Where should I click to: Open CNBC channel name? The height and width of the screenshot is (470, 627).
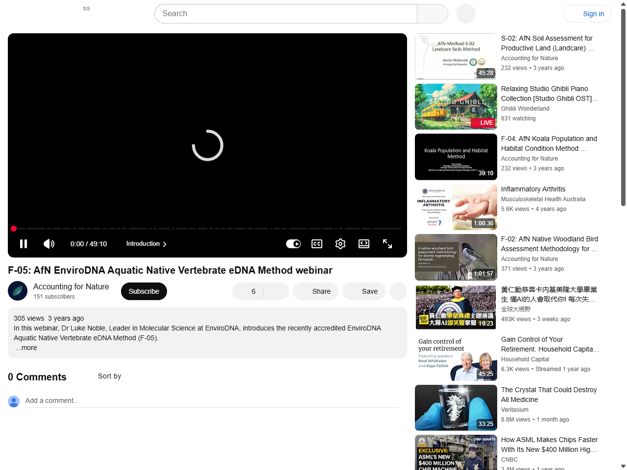coord(509,460)
